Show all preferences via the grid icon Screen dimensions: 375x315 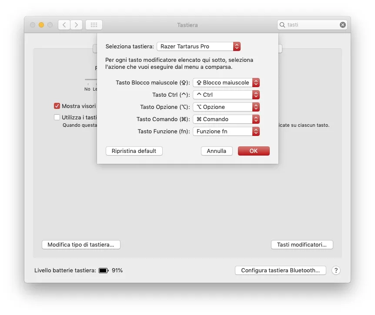94,25
